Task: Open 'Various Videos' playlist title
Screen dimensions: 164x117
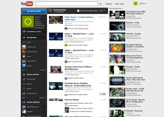Action: tap(72, 100)
